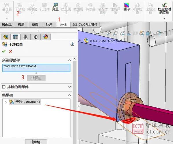Cancel interference check with red X
The image size is (173, 144).
point(11,51)
